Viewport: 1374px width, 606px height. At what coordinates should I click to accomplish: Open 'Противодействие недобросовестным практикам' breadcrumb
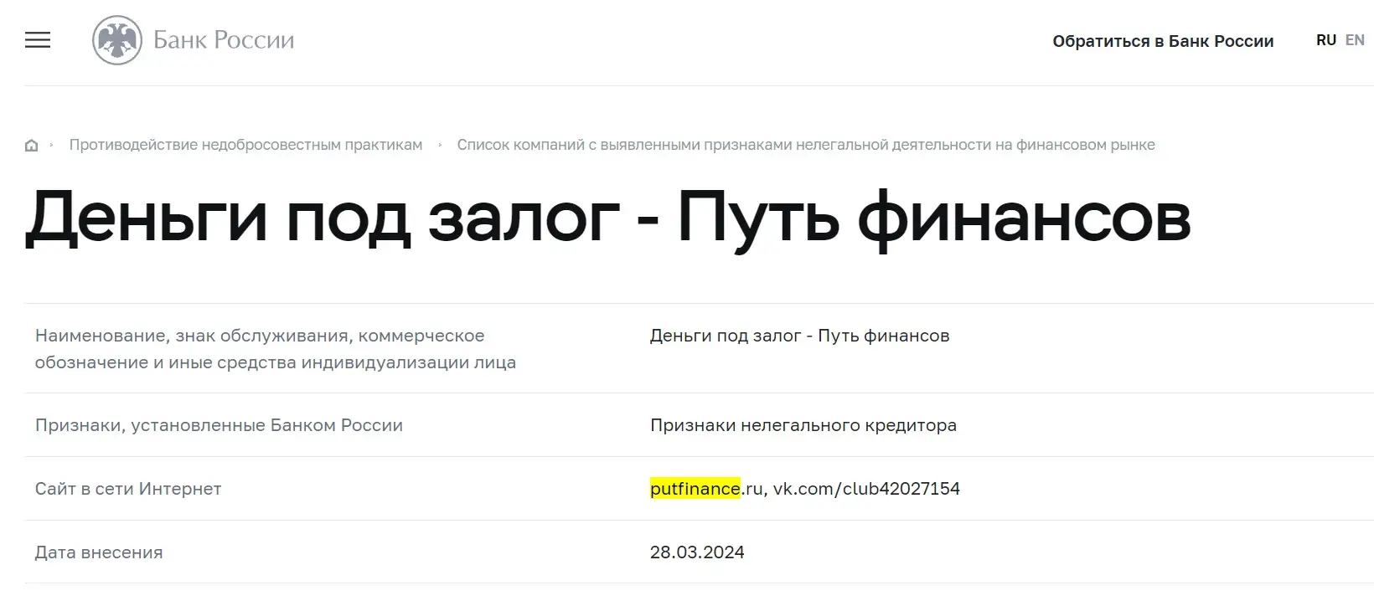tap(245, 145)
